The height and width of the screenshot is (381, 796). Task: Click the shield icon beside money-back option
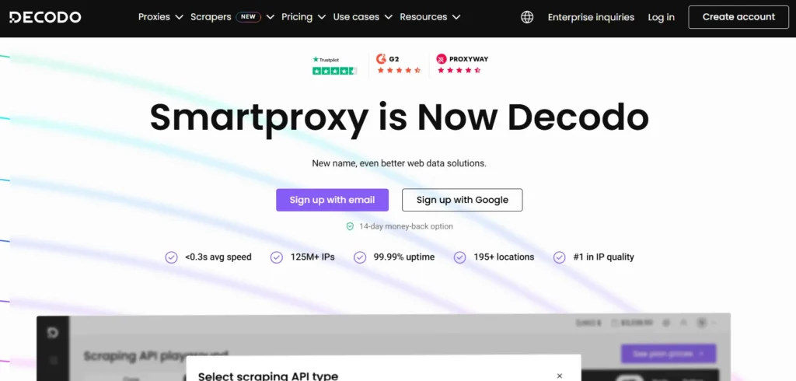[350, 226]
